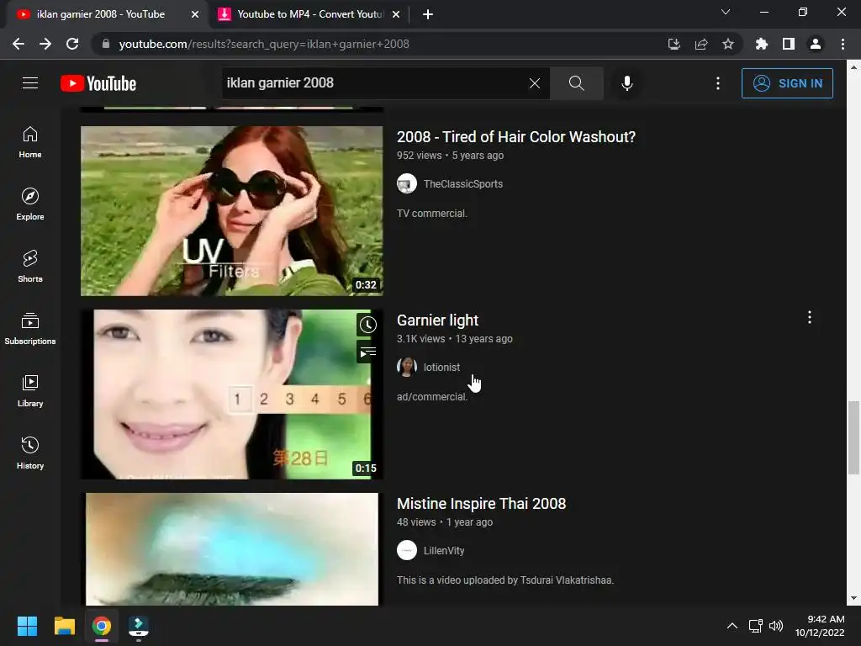861x646 pixels.
Task: Click the install app icon in address bar
Action: pyautogui.click(x=673, y=44)
